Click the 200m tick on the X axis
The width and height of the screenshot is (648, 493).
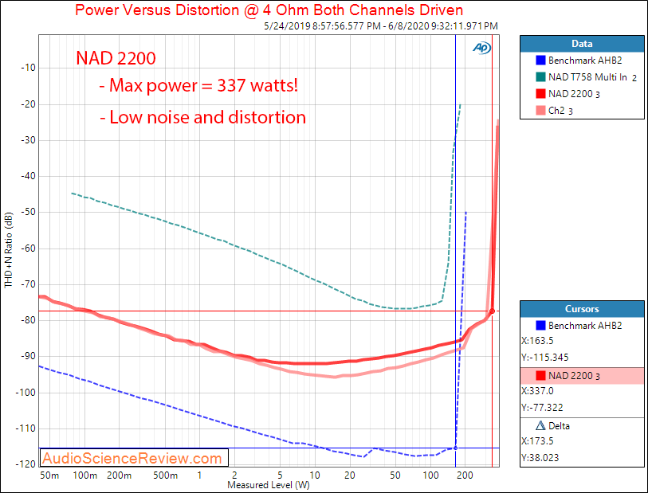point(119,475)
